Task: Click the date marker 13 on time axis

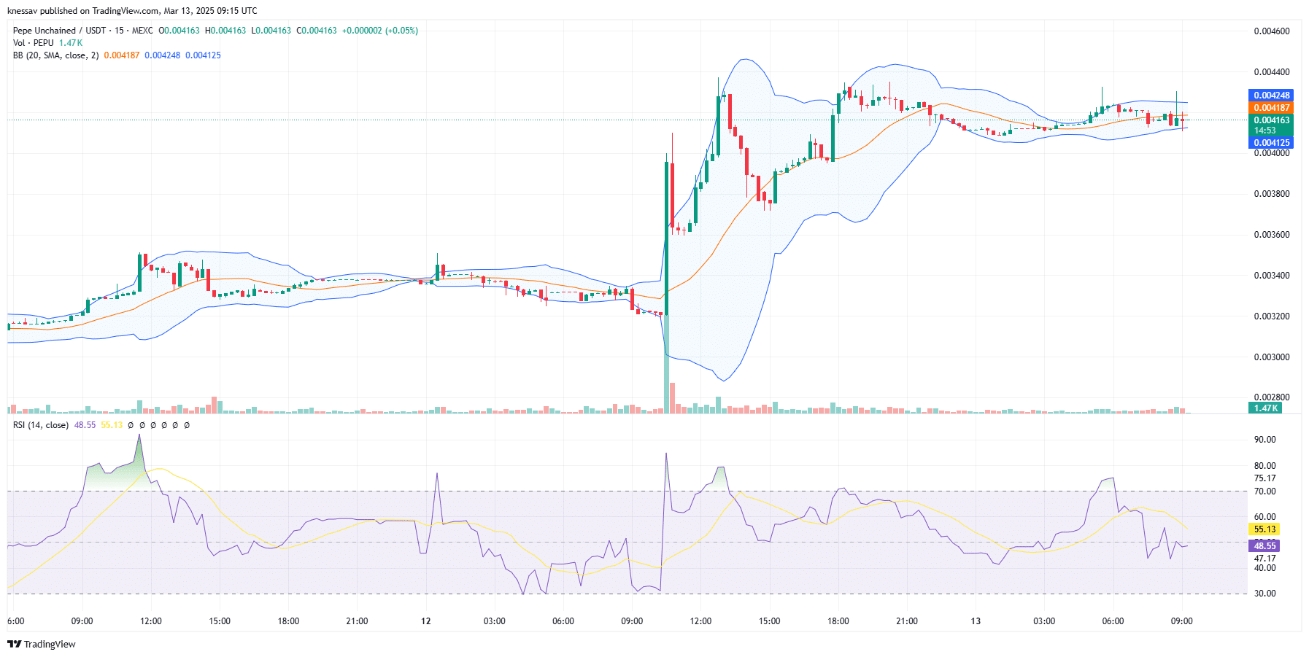Action: (976, 621)
